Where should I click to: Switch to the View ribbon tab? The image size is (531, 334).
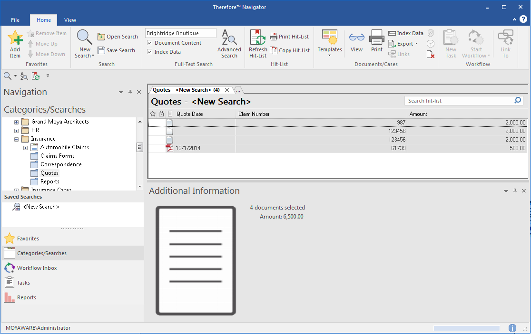tap(70, 20)
